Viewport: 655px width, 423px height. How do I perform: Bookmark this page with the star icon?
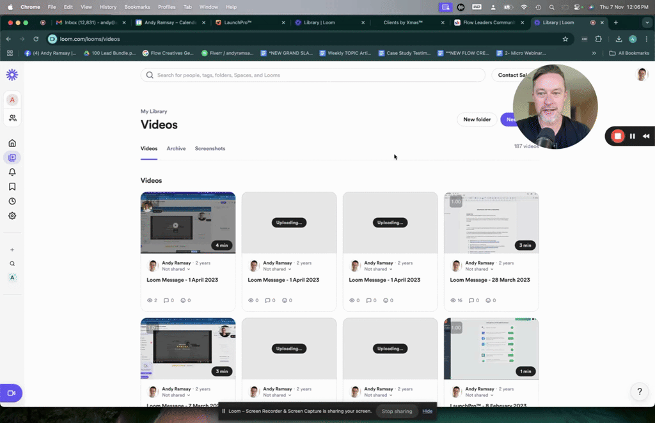click(565, 39)
